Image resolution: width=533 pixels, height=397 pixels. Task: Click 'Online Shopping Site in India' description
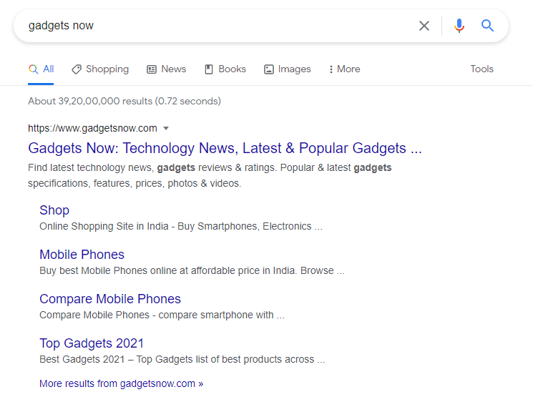(181, 226)
